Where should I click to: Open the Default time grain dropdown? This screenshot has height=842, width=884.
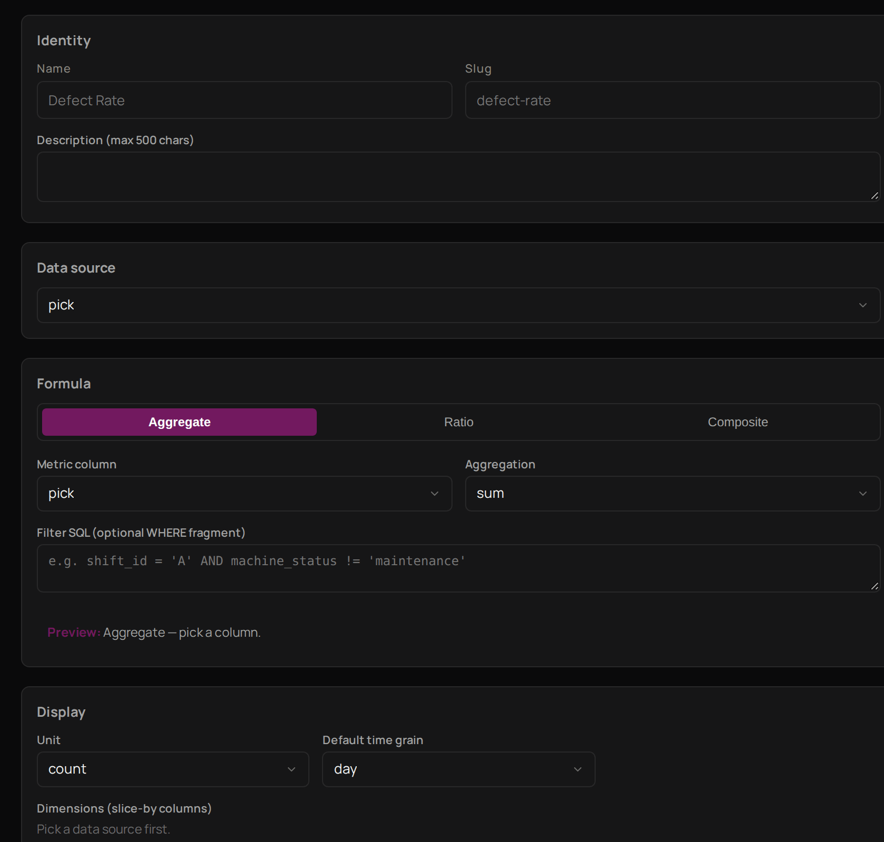458,769
